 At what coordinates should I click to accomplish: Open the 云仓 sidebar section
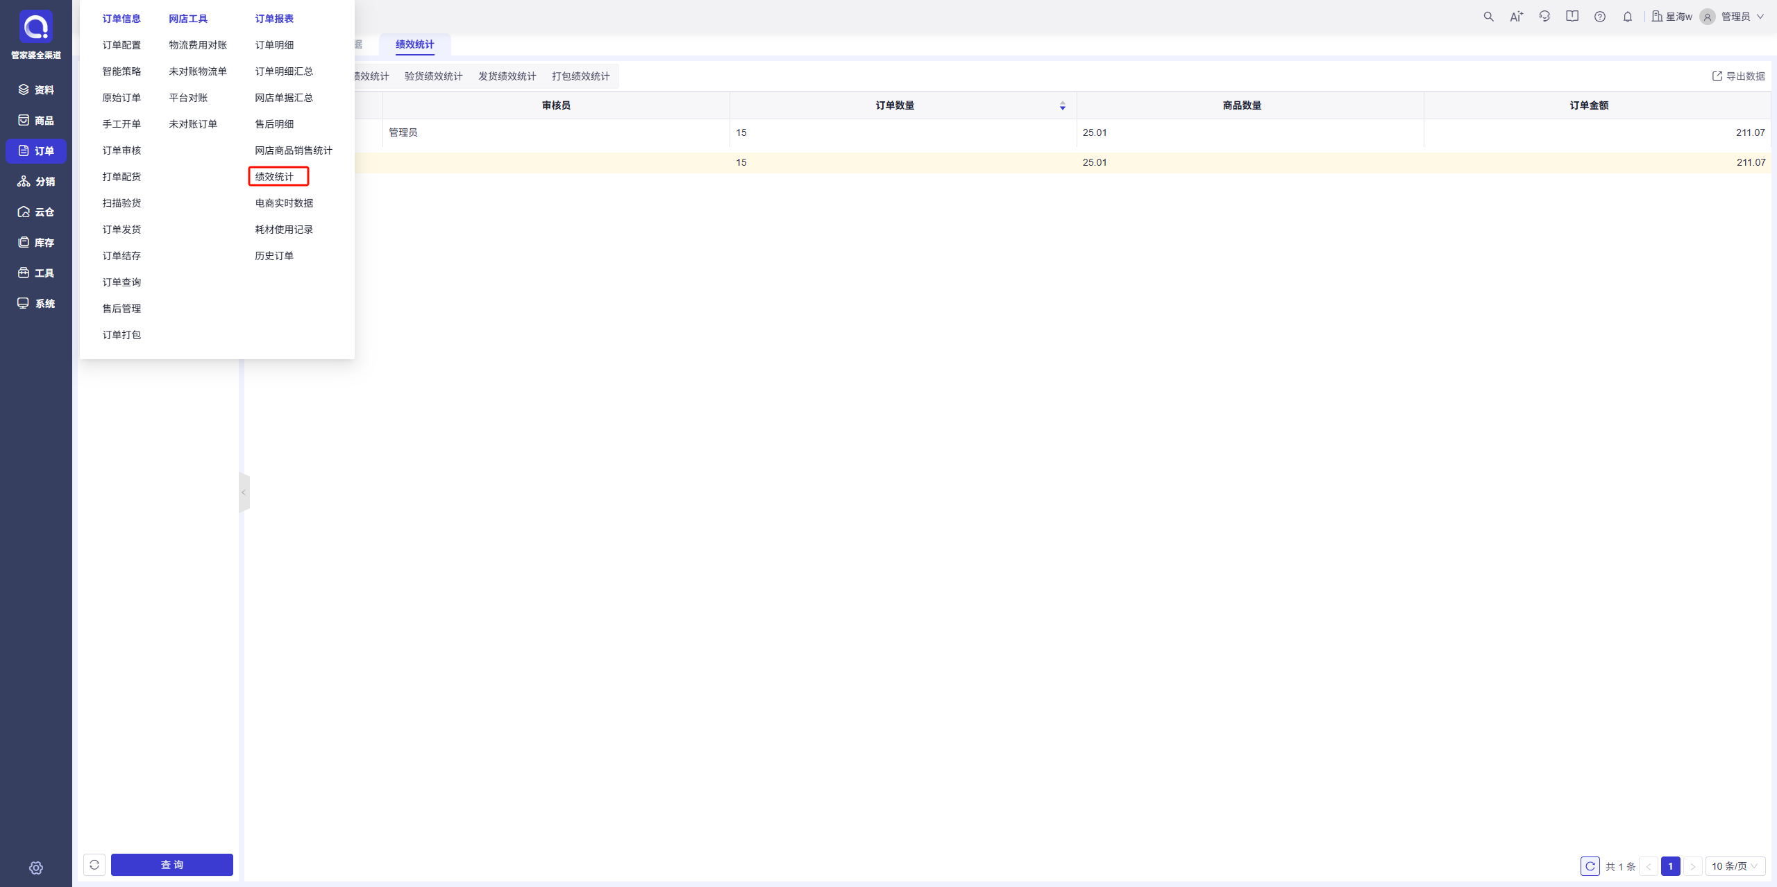click(36, 212)
